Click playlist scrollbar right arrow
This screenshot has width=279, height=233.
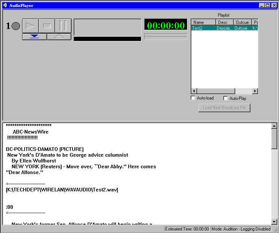point(255,91)
